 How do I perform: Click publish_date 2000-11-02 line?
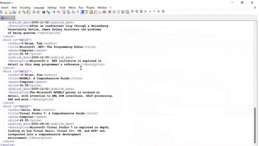(41, 22)
